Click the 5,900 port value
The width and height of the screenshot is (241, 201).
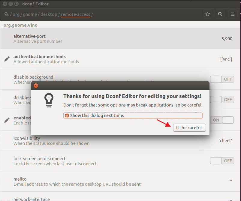(227, 39)
